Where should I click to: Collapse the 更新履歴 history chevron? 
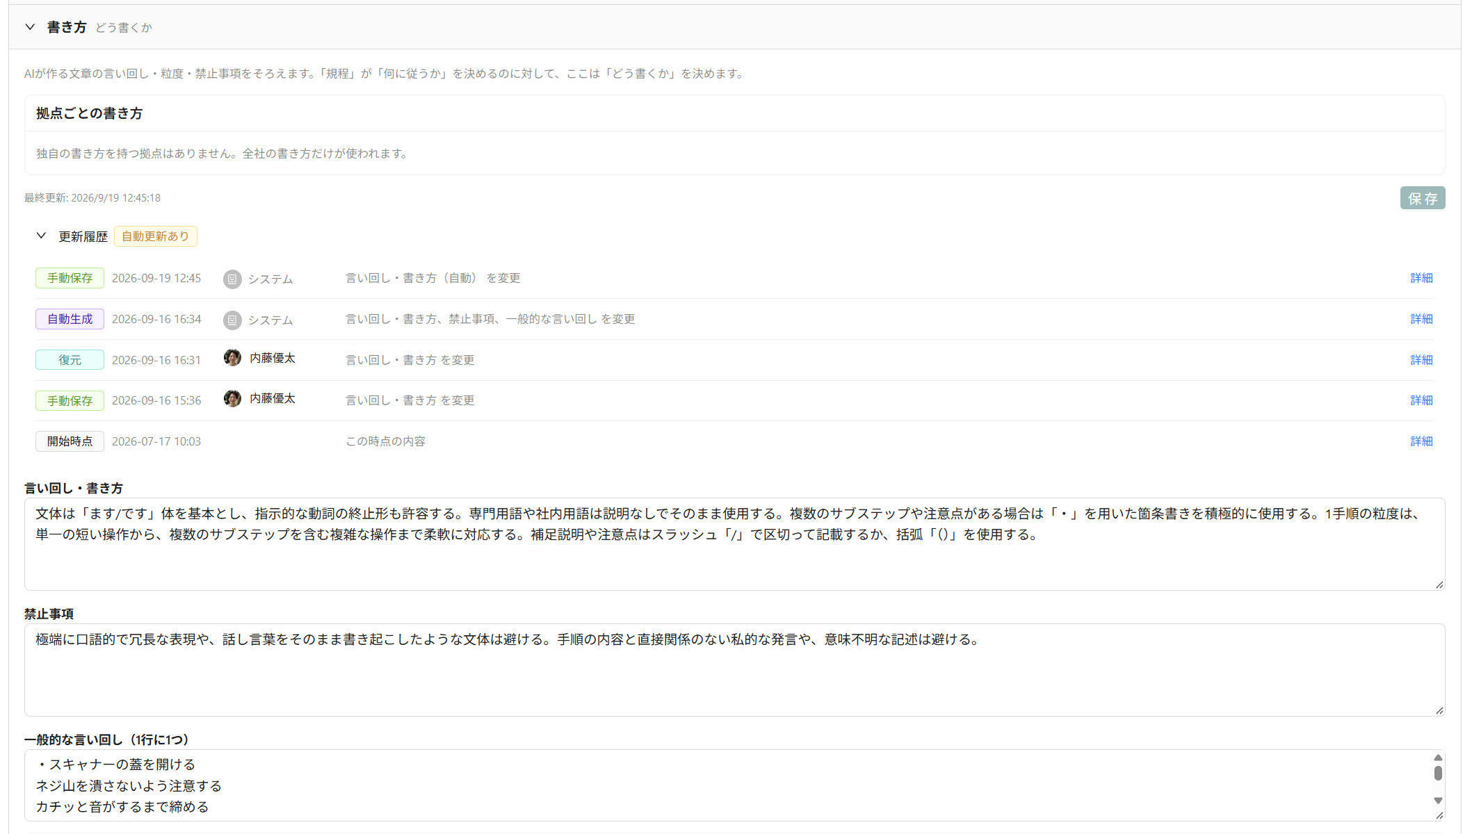pos(41,236)
